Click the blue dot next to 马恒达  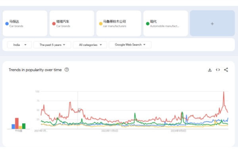pyautogui.click(x=7, y=23)
